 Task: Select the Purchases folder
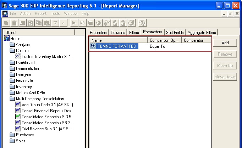pyautogui.click(x=25, y=135)
